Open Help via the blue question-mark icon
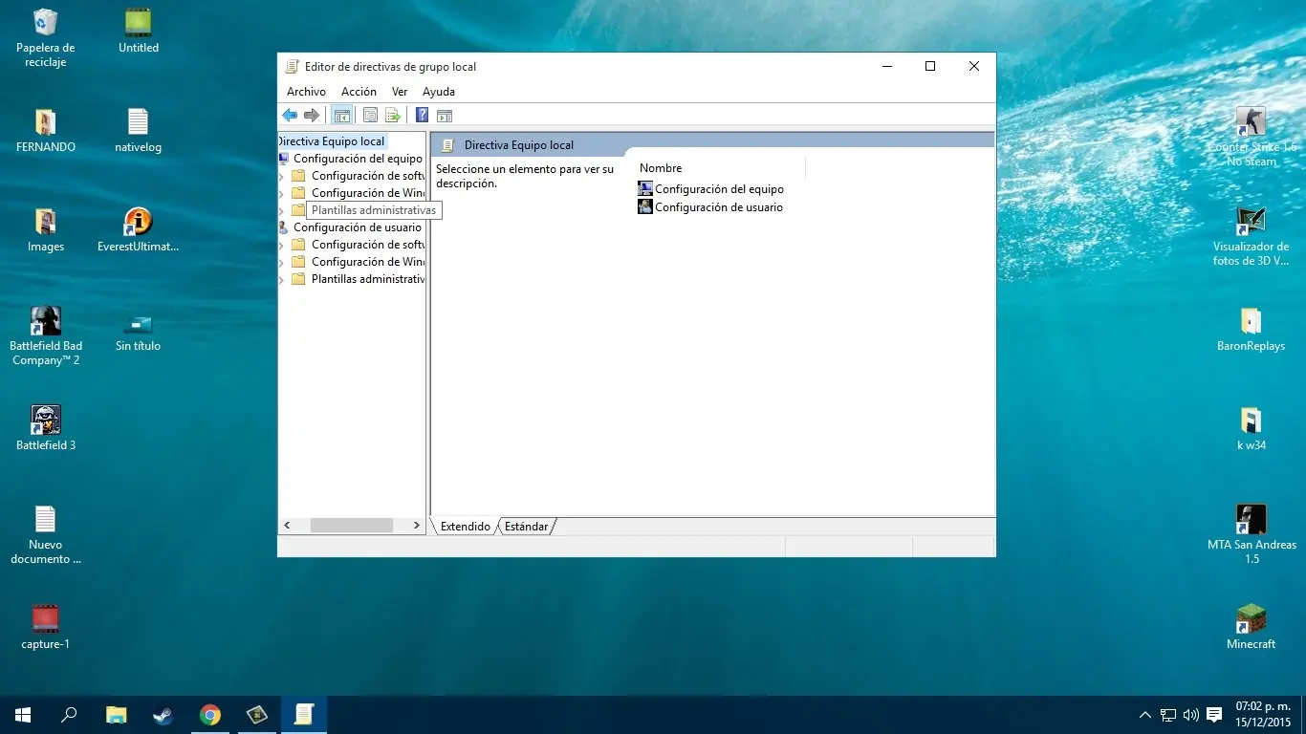The height and width of the screenshot is (734, 1306). click(422, 116)
